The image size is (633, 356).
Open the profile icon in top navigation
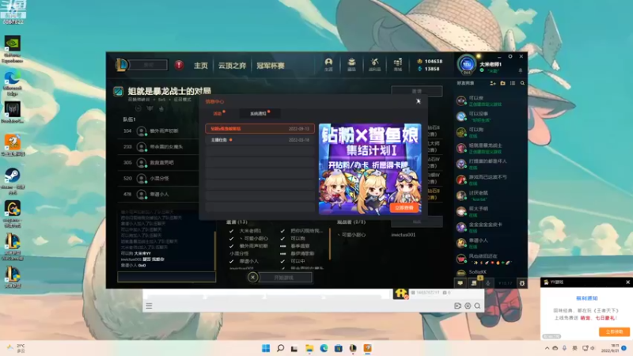click(328, 64)
